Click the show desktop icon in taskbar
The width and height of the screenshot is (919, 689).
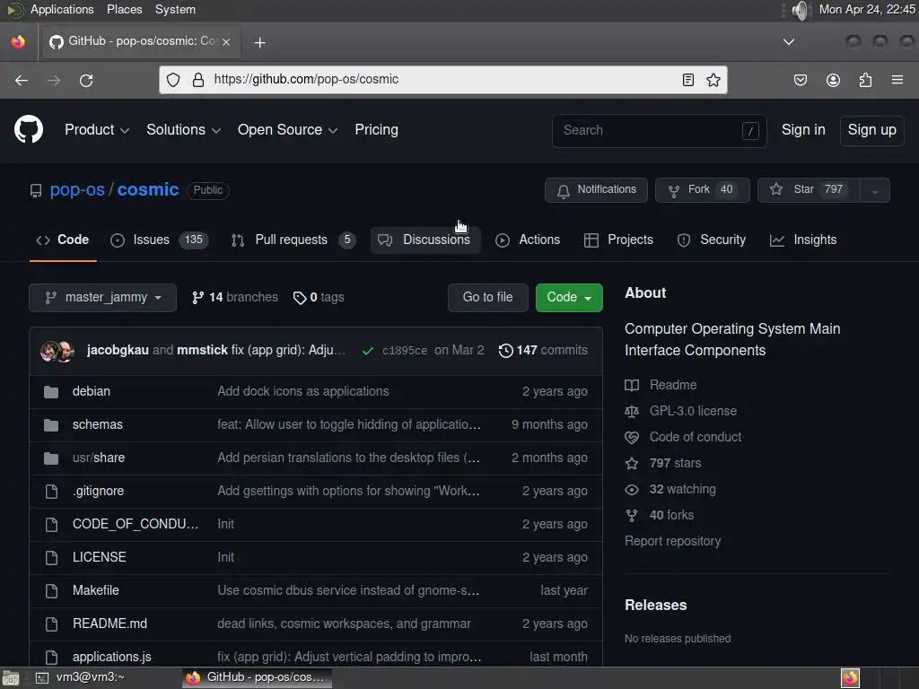(11, 678)
